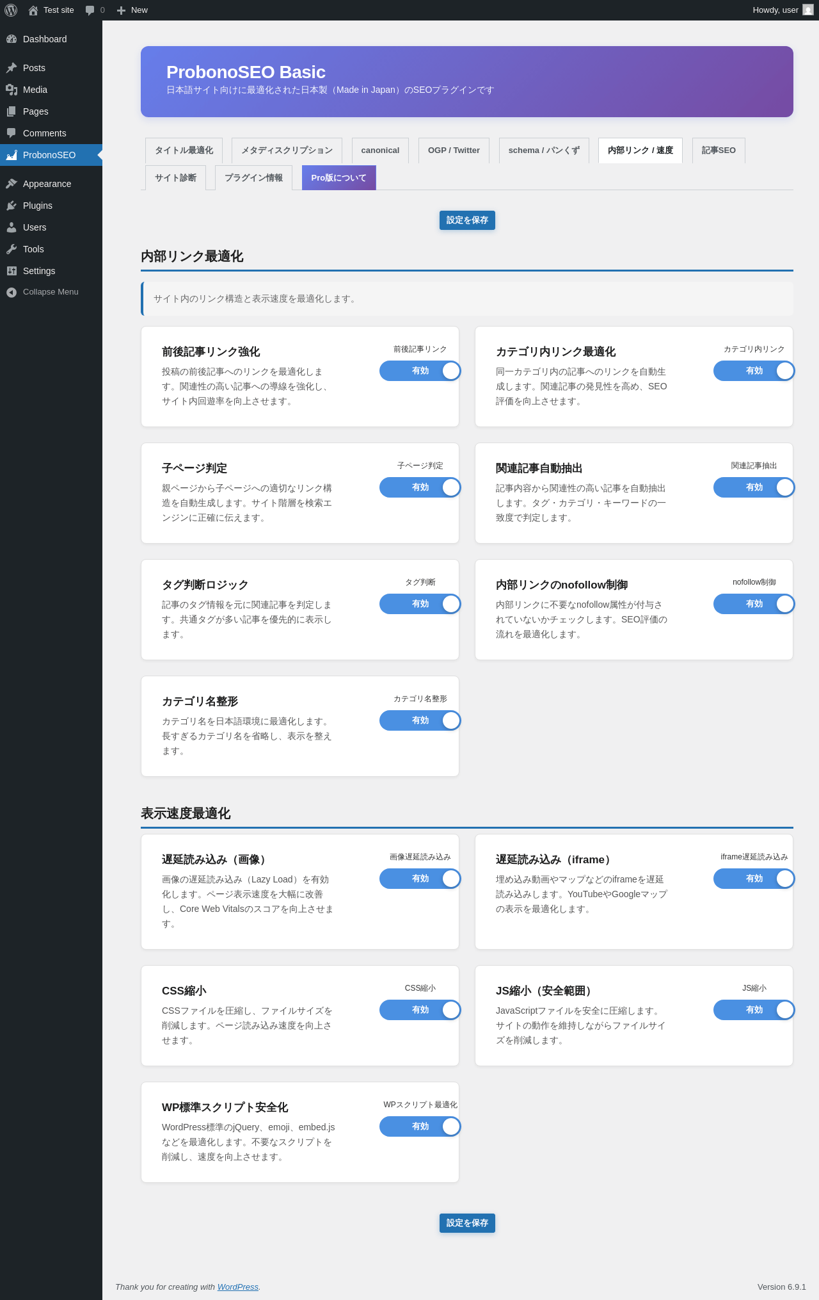Viewport: 819px width, 1300px height.
Task: Disable the 画像遅延読み込み switch
Action: click(x=420, y=879)
